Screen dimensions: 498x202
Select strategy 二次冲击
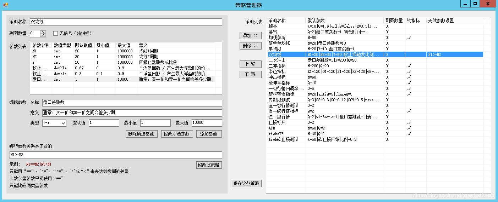[375, 60]
